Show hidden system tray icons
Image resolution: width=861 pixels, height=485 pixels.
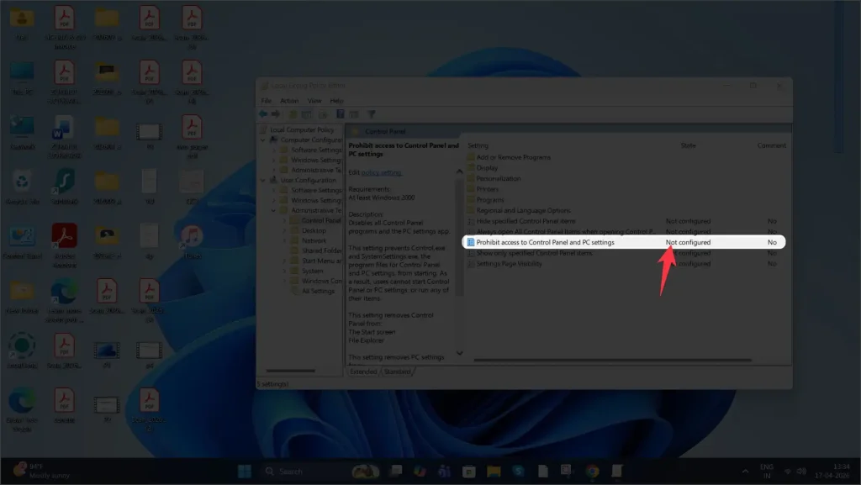745,472
